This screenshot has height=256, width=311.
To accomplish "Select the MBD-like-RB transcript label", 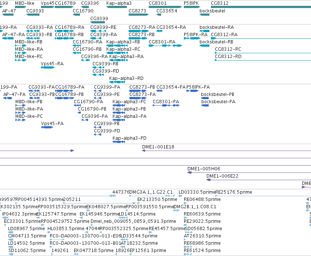I will point(29,42).
